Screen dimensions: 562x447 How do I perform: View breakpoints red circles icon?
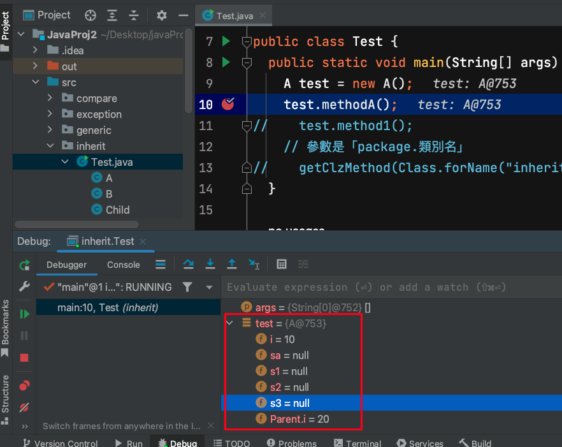[x=24, y=386]
